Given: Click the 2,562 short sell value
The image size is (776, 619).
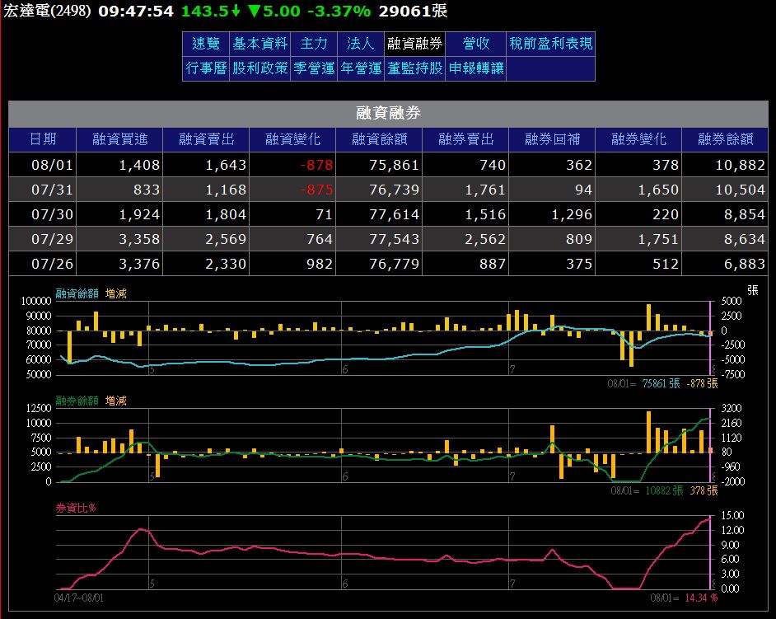Looking at the screenshot, I should (x=485, y=239).
